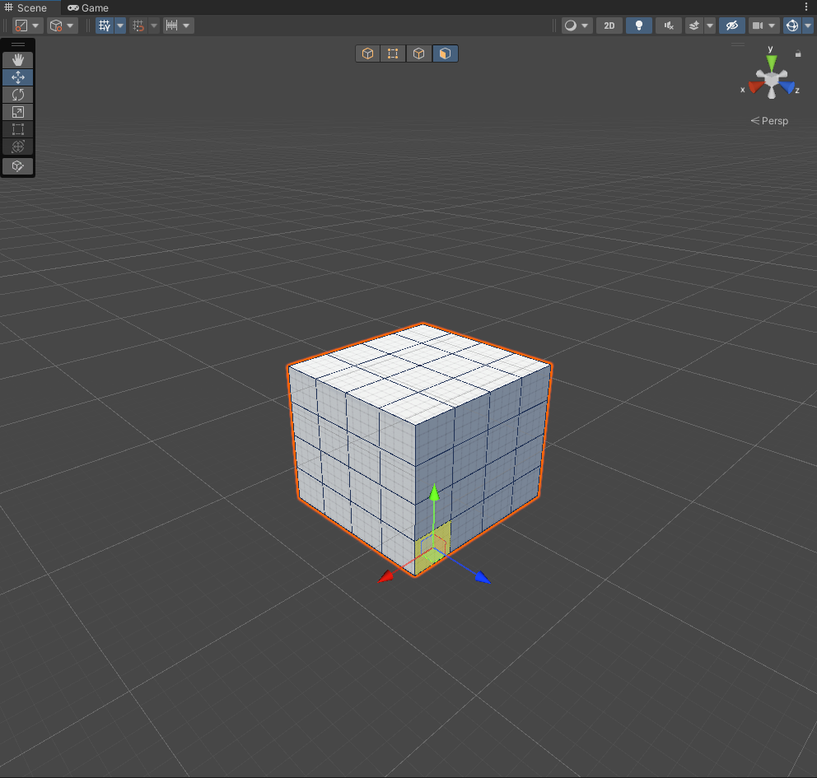Screen dimensions: 817x778
Task: Select the Transform tool
Action: point(17,147)
